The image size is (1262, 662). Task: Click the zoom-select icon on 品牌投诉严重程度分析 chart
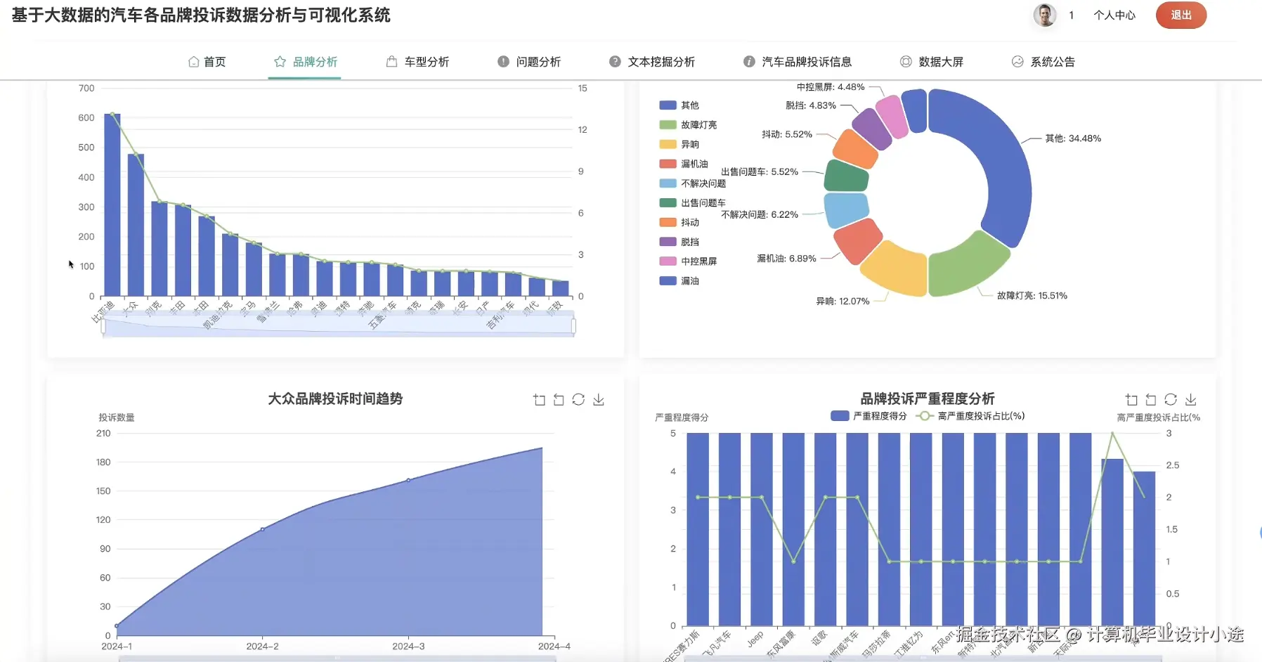(1131, 399)
